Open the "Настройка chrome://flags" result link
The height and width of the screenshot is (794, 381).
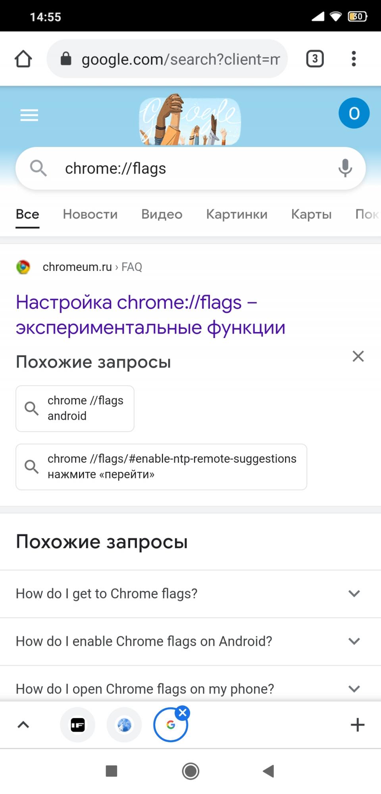[150, 315]
